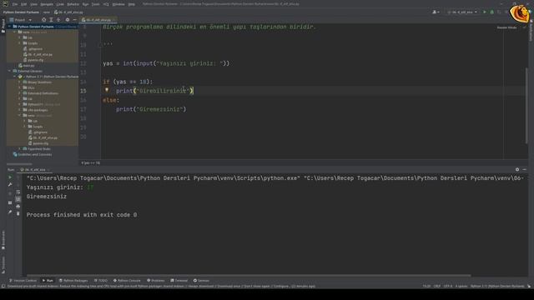Open the run configuration dropdown
This screenshot has width=534, height=300.
[462, 12]
